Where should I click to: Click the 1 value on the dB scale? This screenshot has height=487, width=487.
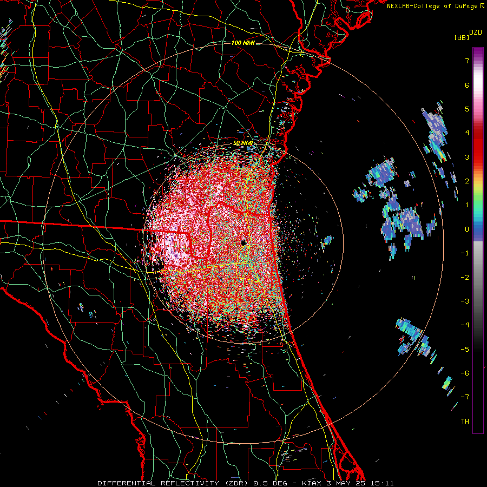point(467,205)
